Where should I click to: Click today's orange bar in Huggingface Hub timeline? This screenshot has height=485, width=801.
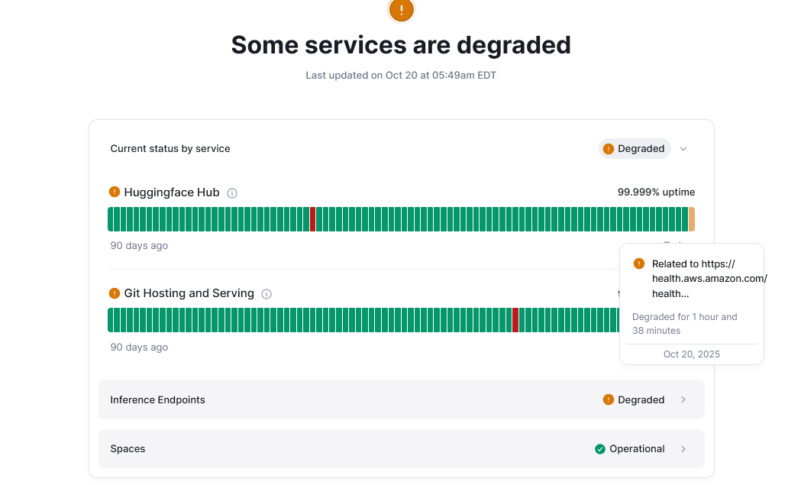pos(692,219)
